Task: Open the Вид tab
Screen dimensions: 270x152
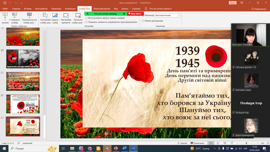Action: pyautogui.click(x=116, y=9)
